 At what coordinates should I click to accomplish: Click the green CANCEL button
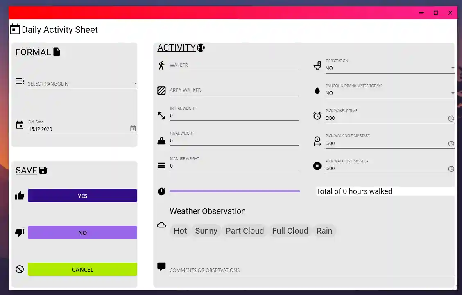tap(82, 269)
